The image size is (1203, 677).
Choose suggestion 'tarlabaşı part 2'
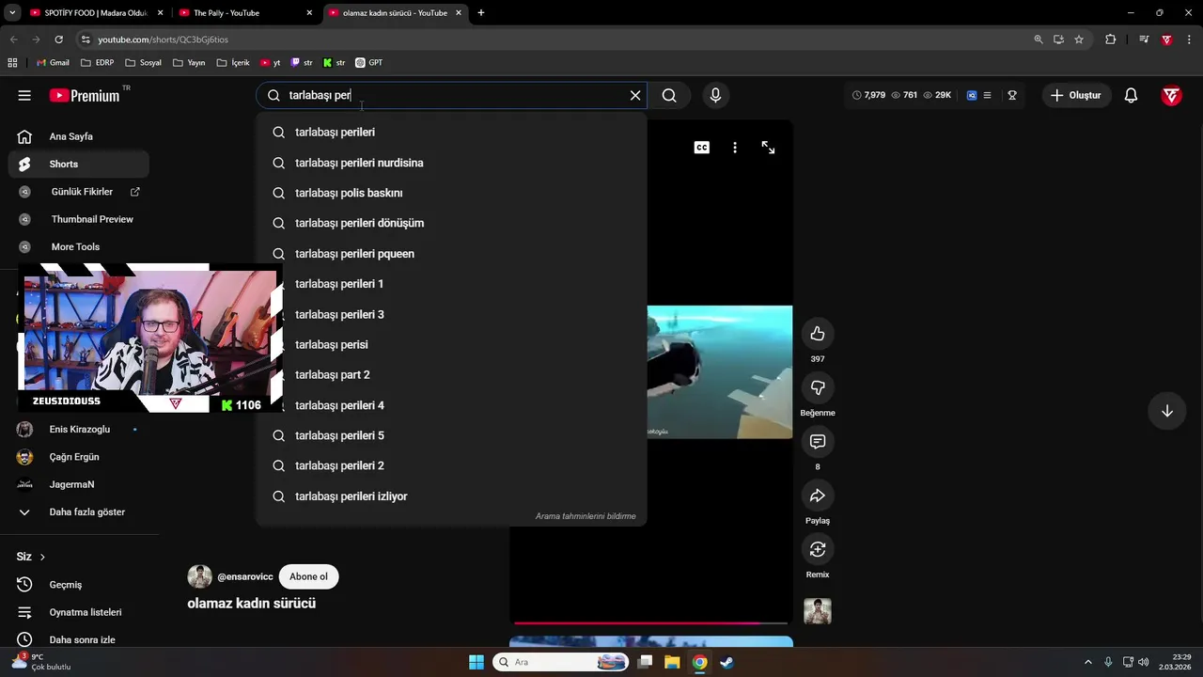(x=451, y=374)
